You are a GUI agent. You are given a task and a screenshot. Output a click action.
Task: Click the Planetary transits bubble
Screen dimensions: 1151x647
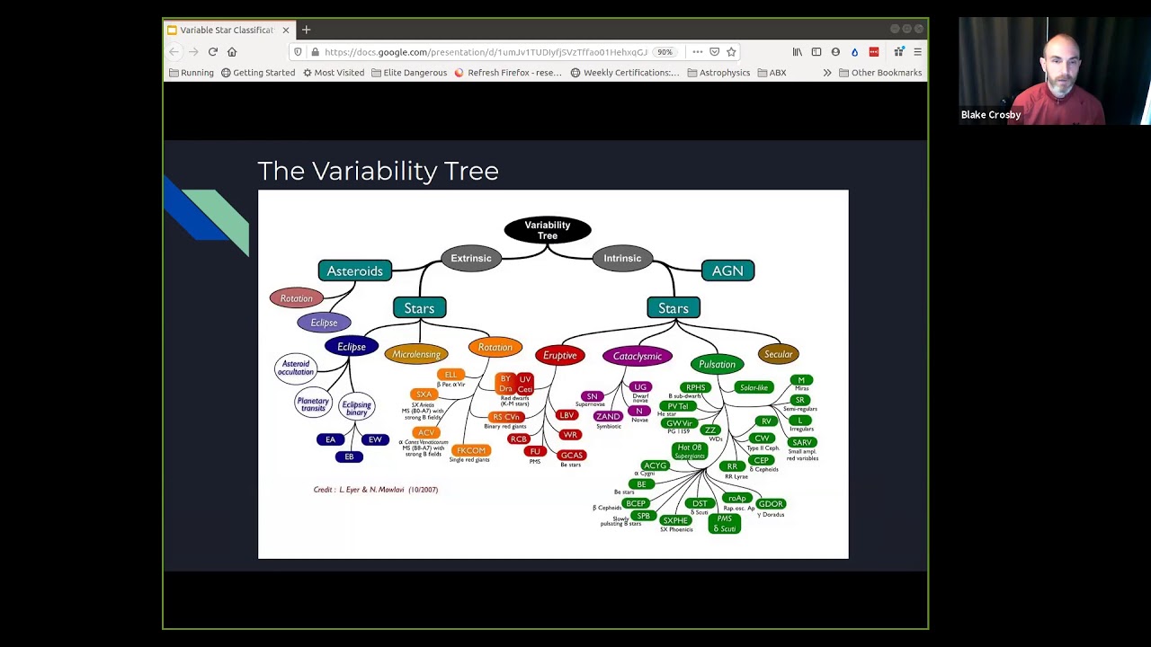coord(313,404)
